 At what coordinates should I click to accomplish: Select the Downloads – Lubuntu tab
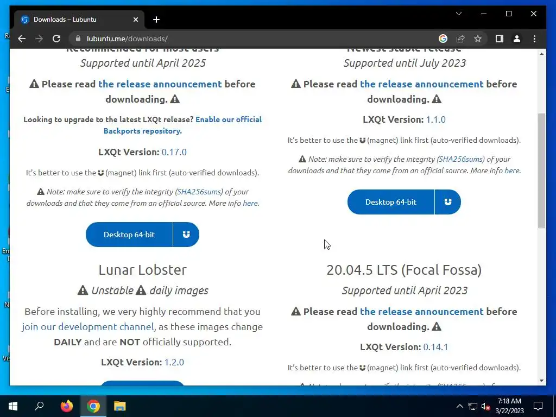(79, 20)
